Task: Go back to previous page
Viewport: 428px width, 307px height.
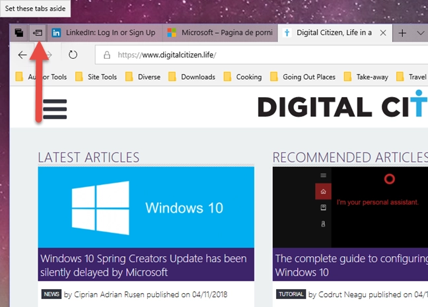Action: click(22, 55)
